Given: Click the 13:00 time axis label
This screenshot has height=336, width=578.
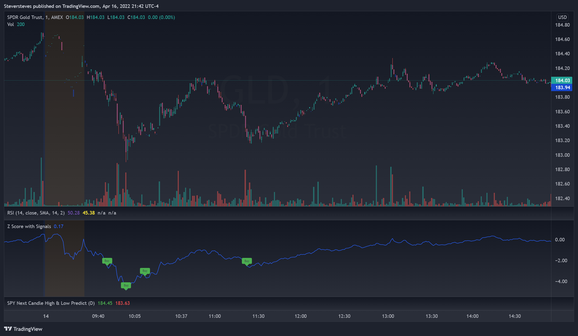Looking at the screenshot, I should [388, 316].
